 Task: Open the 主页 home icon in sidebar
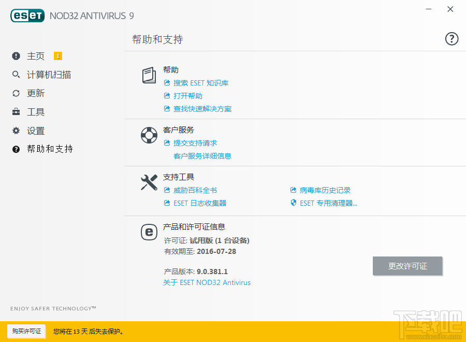(15, 55)
